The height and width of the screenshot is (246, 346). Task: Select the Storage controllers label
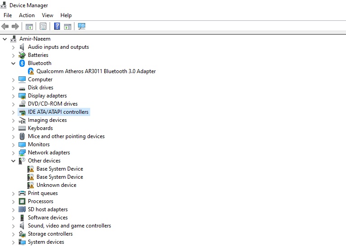click(50, 234)
